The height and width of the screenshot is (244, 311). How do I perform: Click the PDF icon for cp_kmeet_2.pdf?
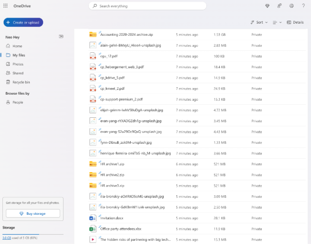[x=93, y=89]
